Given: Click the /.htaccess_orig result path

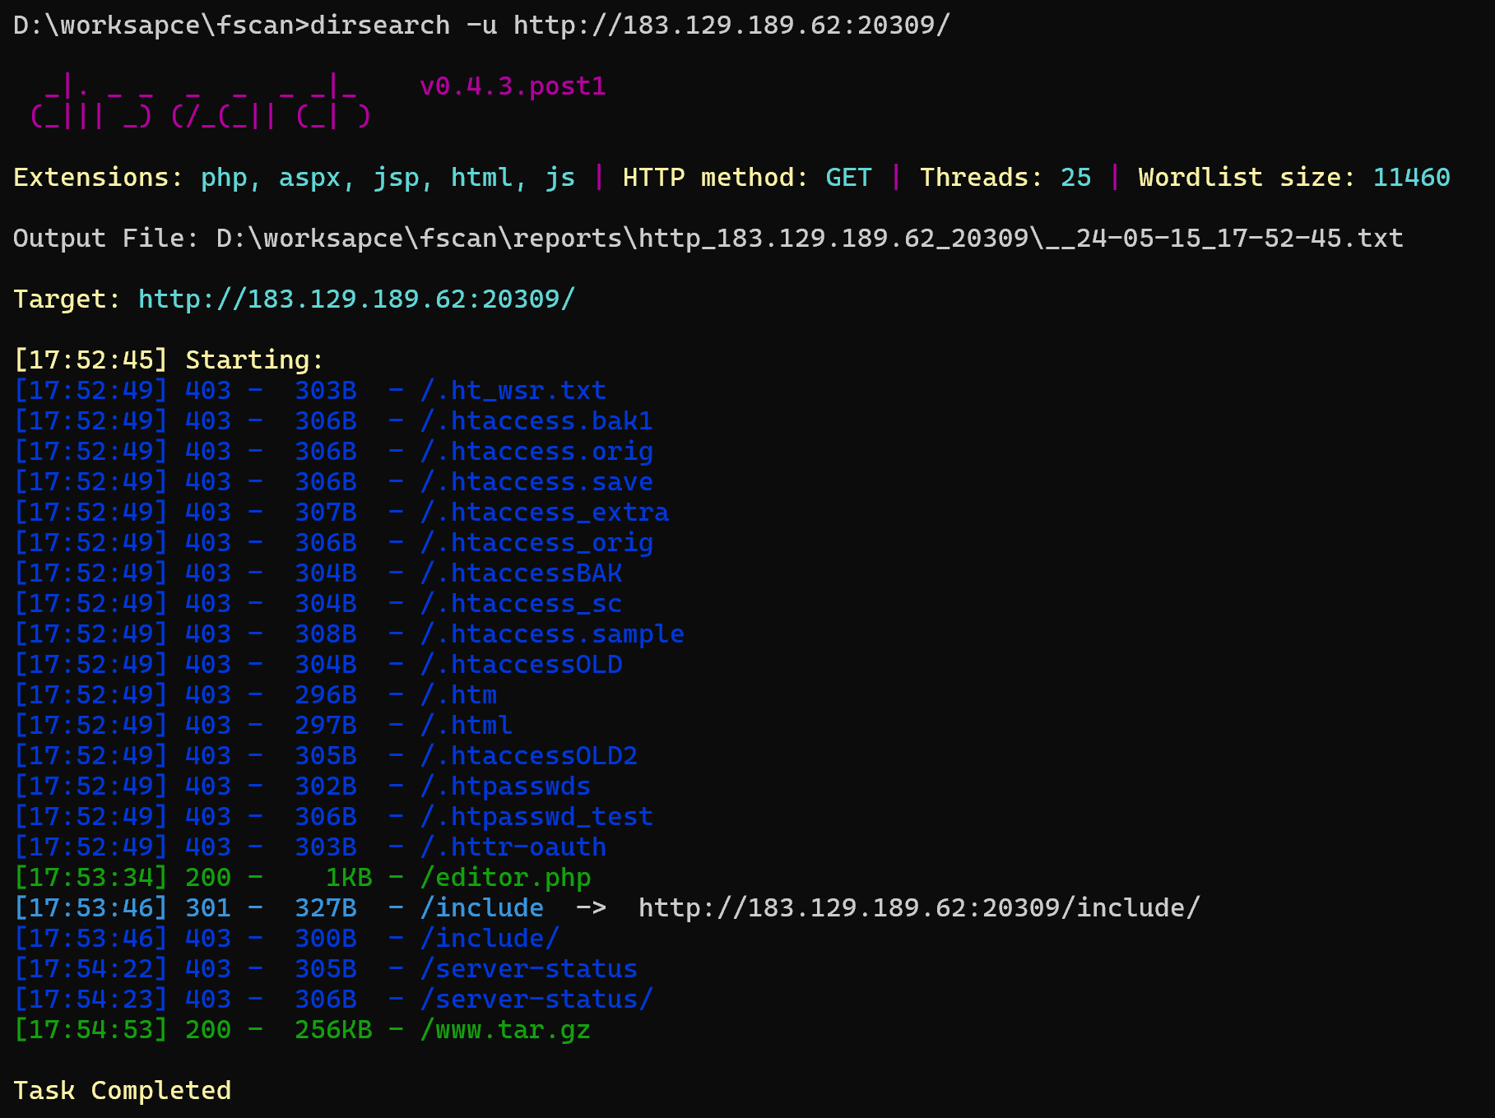Looking at the screenshot, I should pyautogui.click(x=536, y=543).
